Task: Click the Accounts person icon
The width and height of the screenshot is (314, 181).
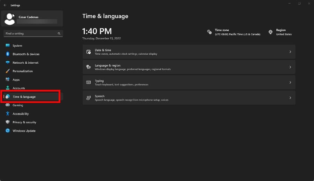Action: pos(8,88)
